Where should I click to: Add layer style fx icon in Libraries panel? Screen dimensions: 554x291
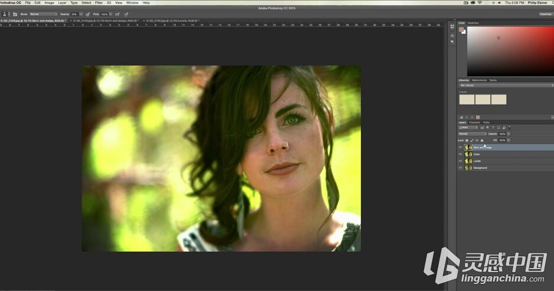[472, 117]
